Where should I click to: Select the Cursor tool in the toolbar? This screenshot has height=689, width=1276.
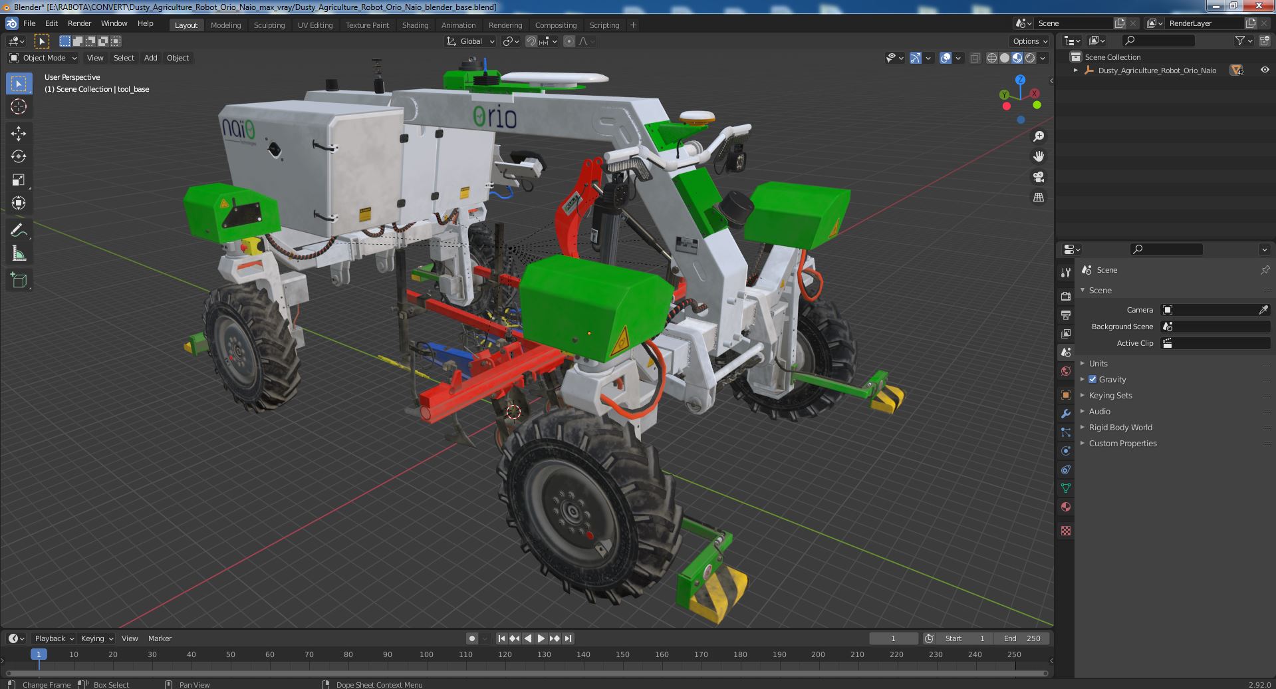click(19, 106)
